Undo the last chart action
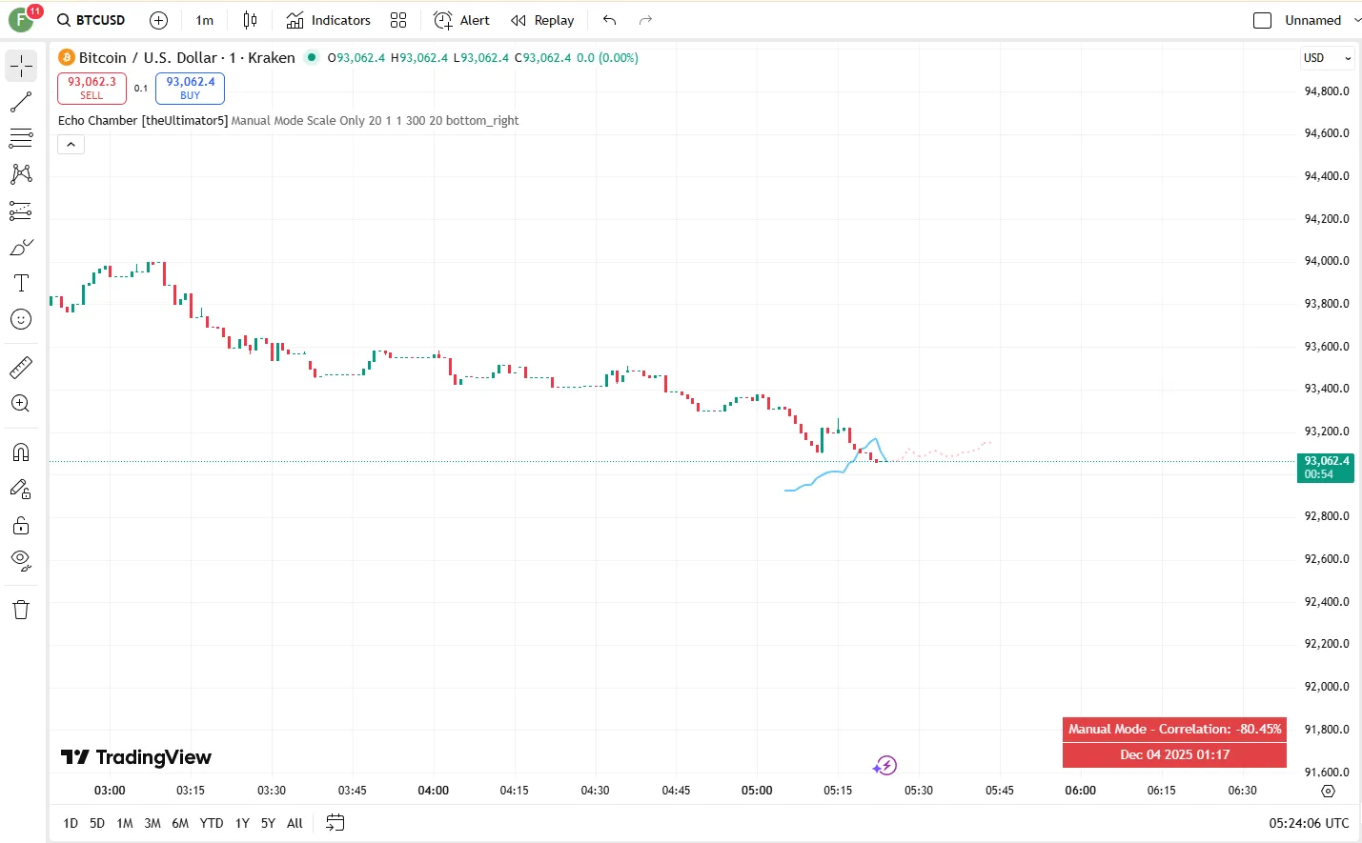 610,20
